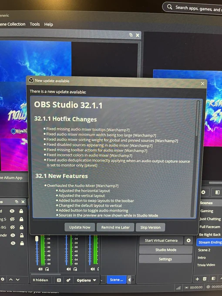Toggle lock on the 'BG' source row
The height and width of the screenshot is (296, 222).
pyautogui.click(x=21, y=227)
